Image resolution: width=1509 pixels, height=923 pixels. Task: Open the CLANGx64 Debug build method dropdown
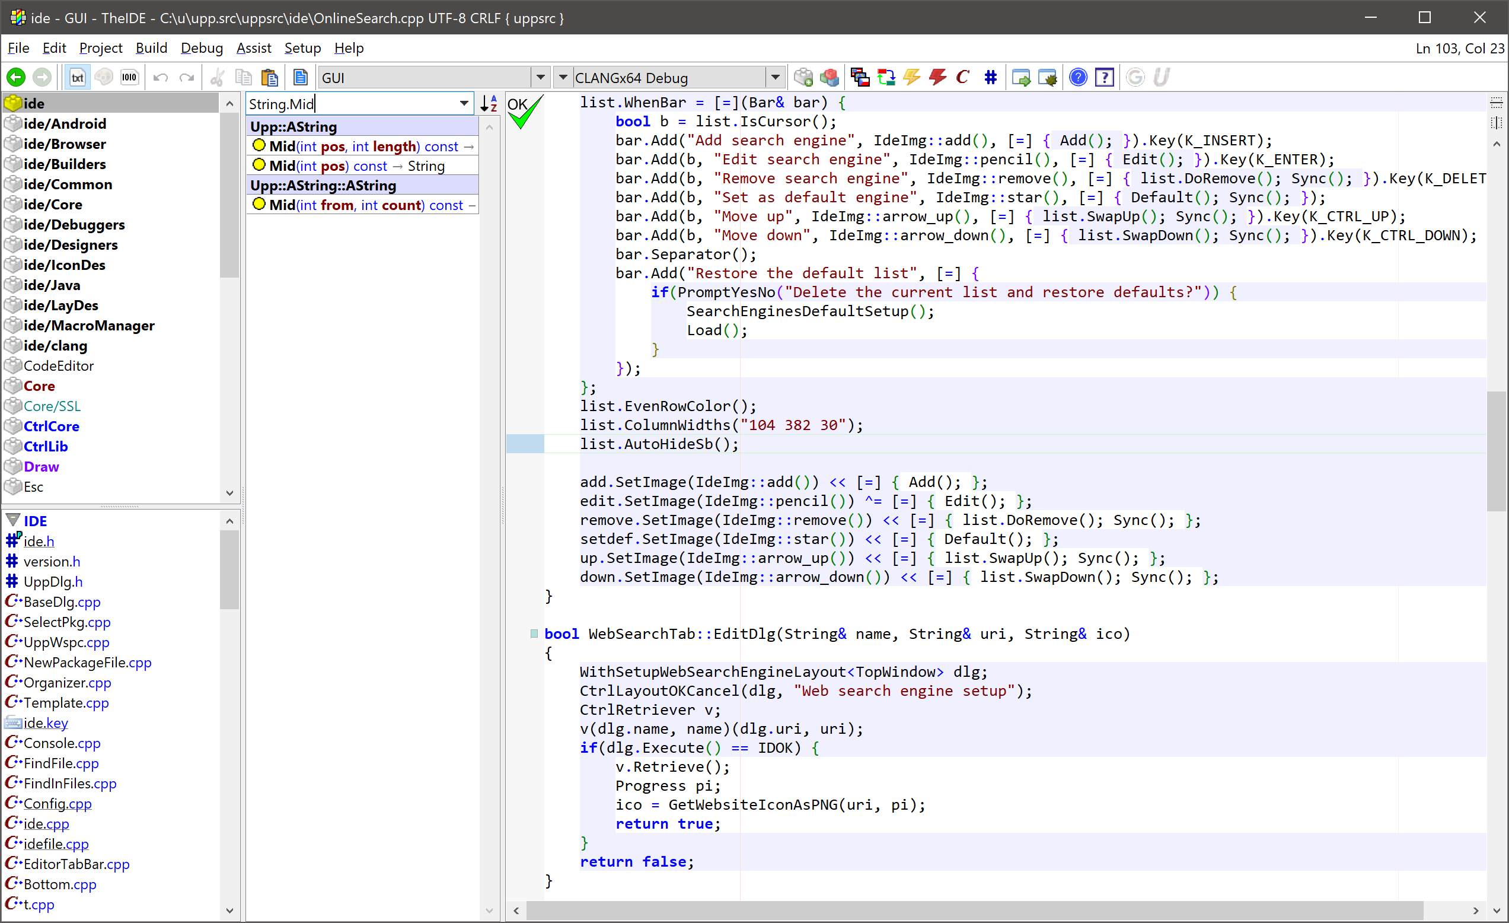(x=776, y=78)
